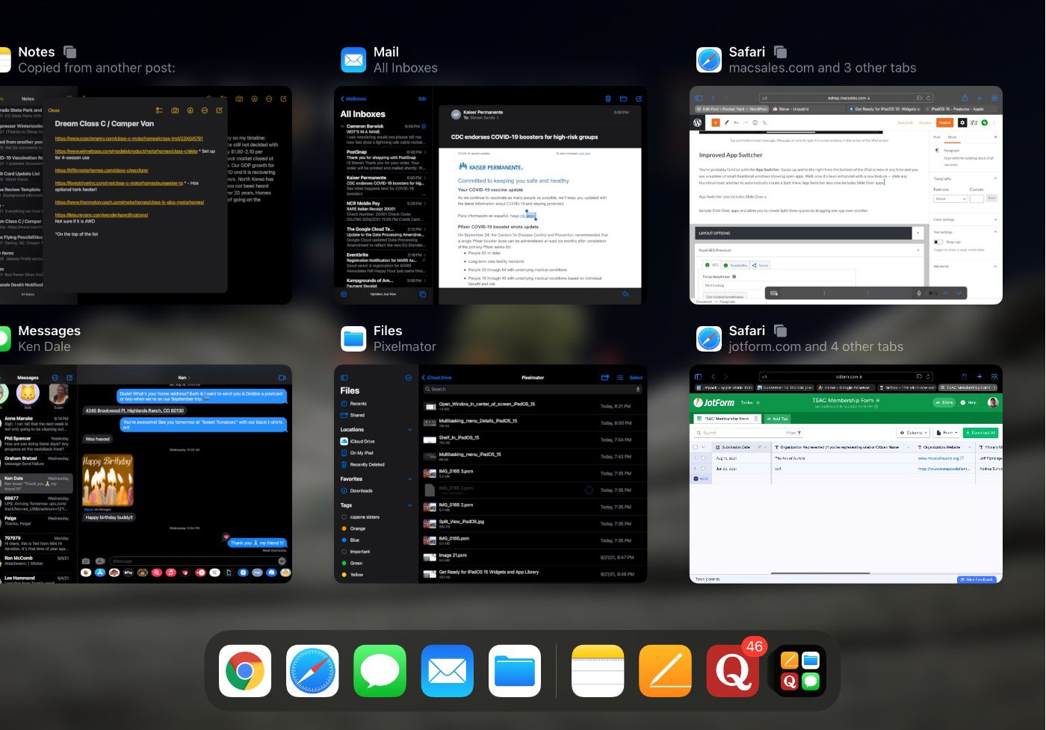Image resolution: width=1046 pixels, height=730 pixels.
Task: Collapse the Tags section in Files sidebar
Action: click(409, 505)
